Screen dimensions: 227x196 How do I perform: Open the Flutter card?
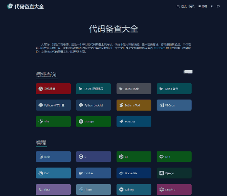(x=93, y=189)
